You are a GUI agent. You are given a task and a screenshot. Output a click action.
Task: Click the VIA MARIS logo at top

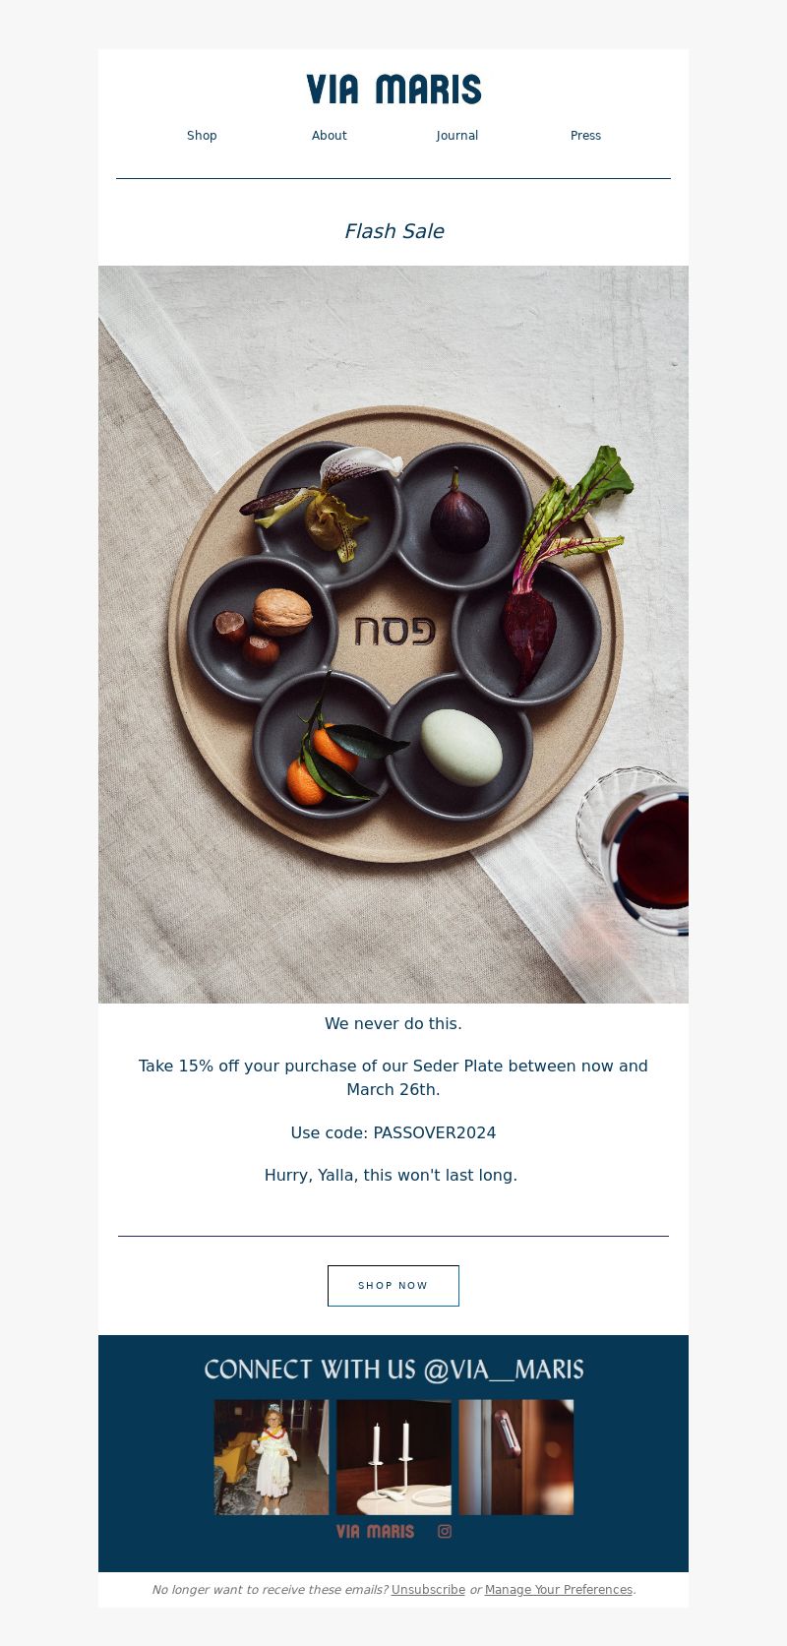(x=393, y=90)
